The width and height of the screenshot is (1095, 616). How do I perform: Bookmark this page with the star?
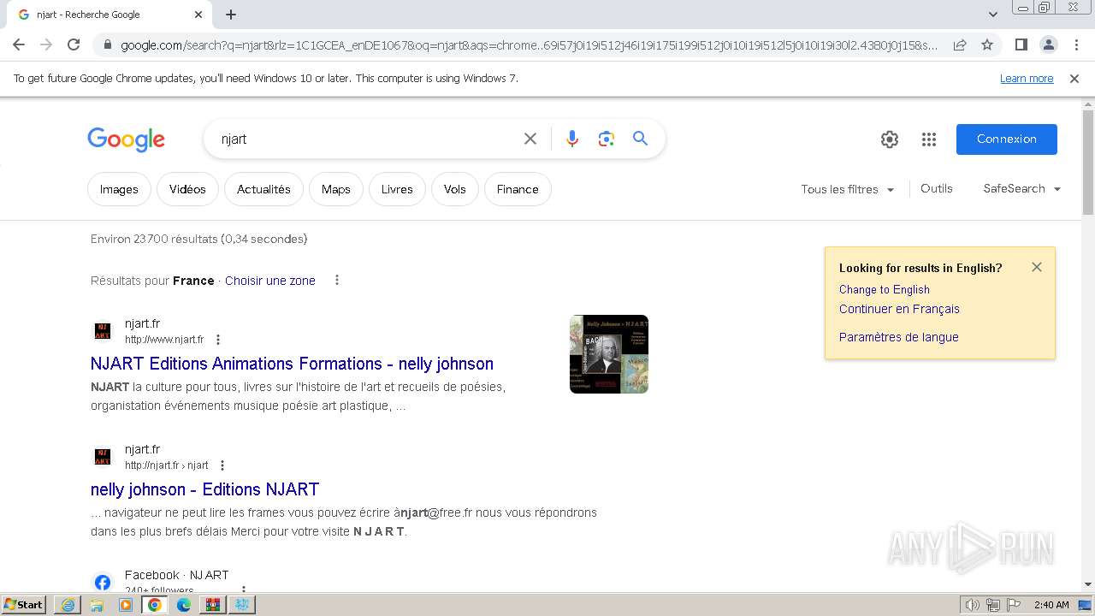(987, 44)
